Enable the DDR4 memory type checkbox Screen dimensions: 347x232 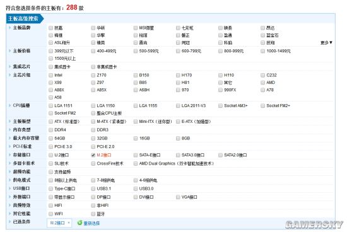[50, 130]
